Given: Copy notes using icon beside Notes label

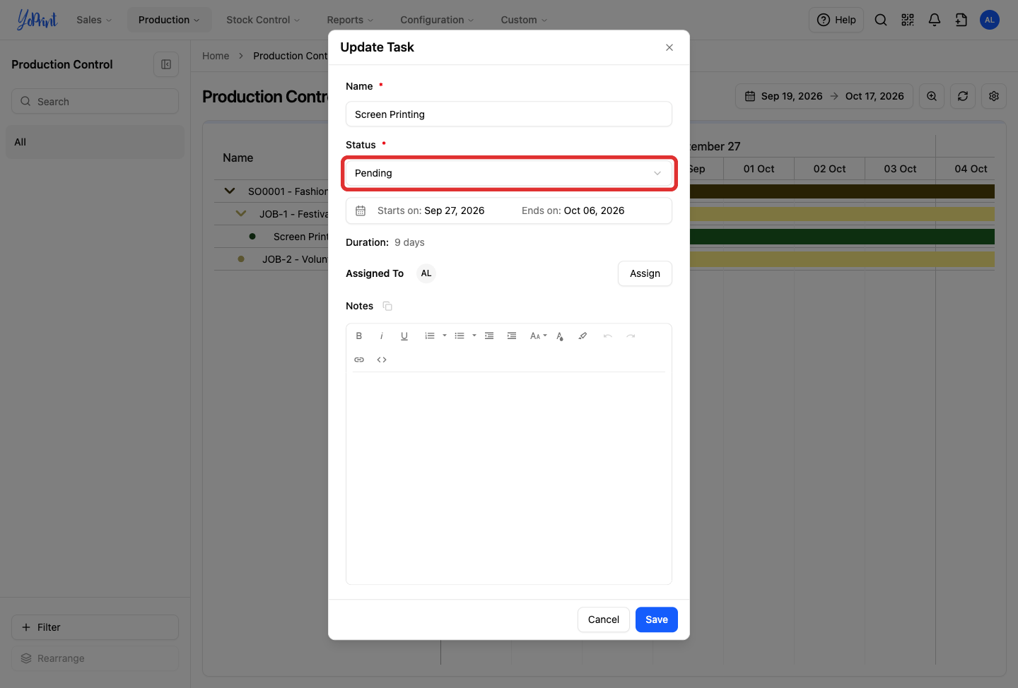Looking at the screenshot, I should [387, 306].
